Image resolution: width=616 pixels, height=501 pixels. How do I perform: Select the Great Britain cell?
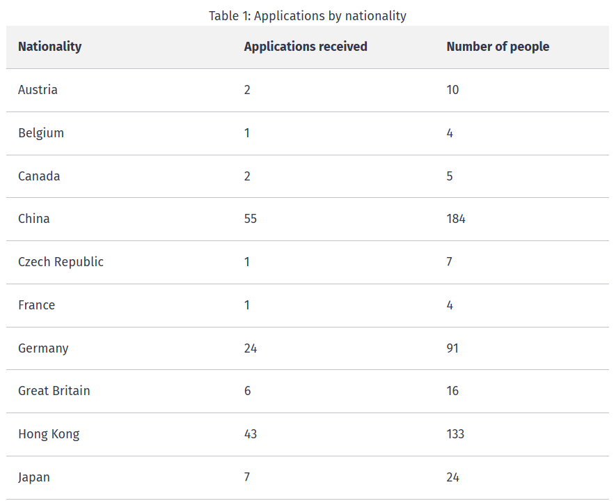(54, 391)
